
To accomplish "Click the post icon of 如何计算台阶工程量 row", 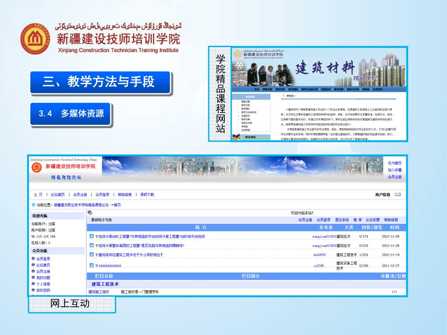I will click(92, 236).
